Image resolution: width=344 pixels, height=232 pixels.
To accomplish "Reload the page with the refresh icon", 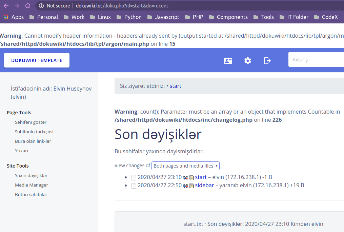I will [28, 6].
